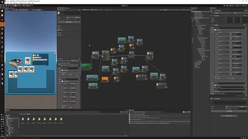Switch to the Inspector tab

[214, 8]
